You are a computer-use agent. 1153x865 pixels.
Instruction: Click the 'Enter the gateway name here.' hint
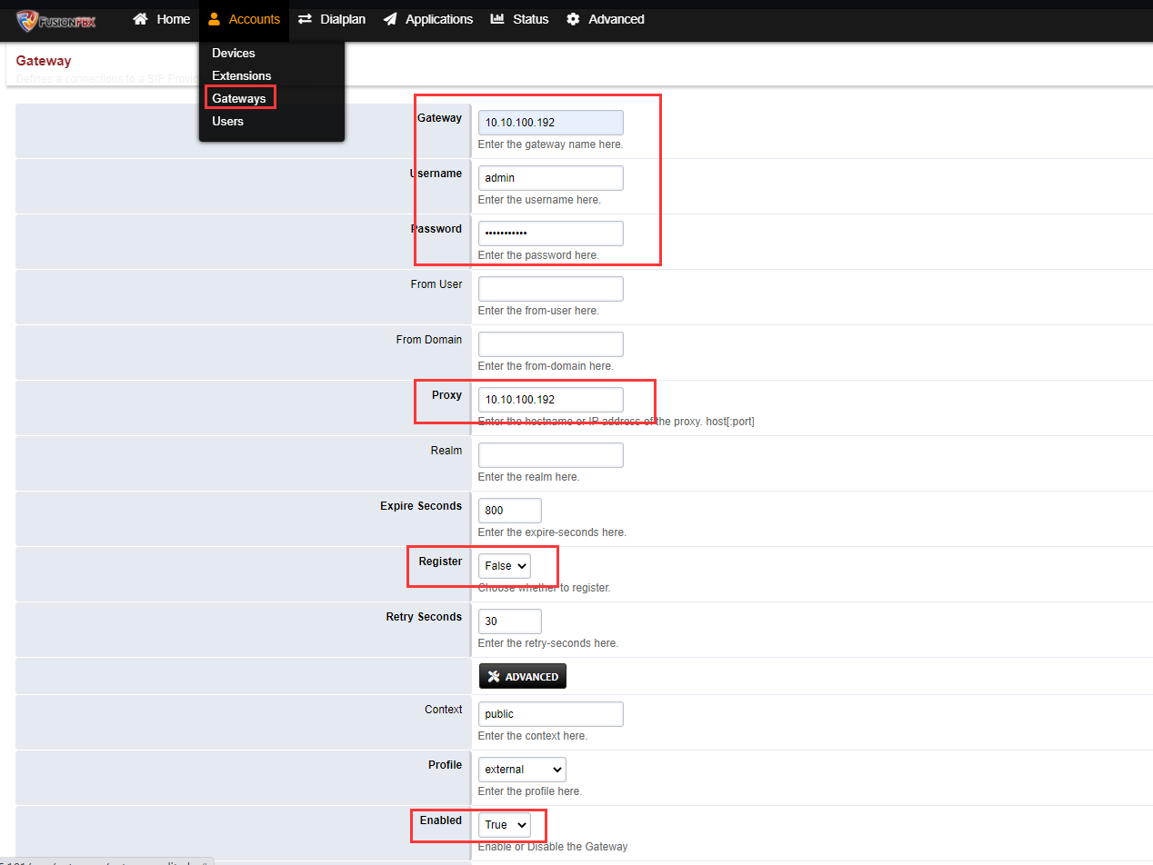[x=551, y=144]
